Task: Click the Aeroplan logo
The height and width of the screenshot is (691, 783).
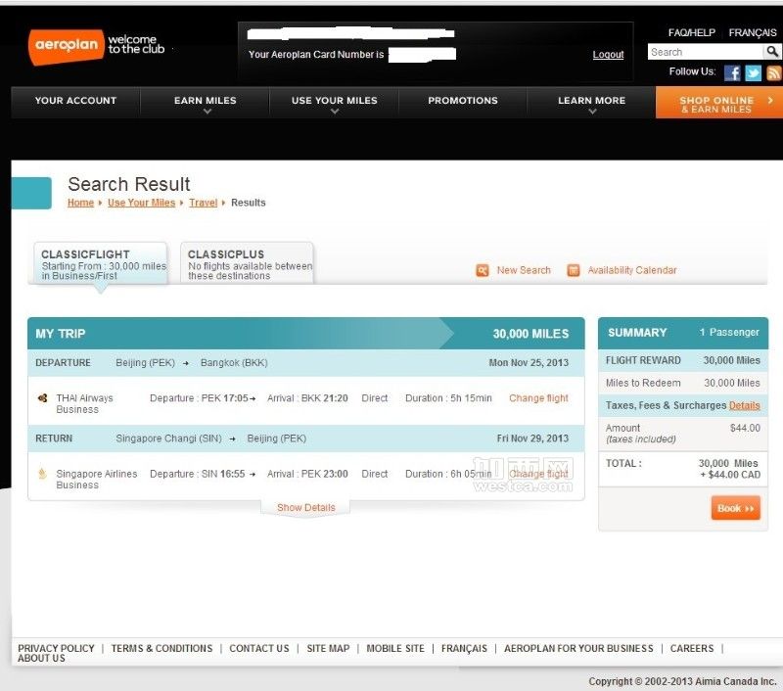Action: point(67,46)
